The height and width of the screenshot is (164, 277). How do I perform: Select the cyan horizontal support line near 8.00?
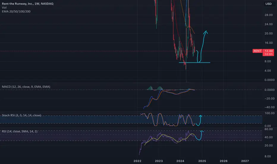pos(194,62)
